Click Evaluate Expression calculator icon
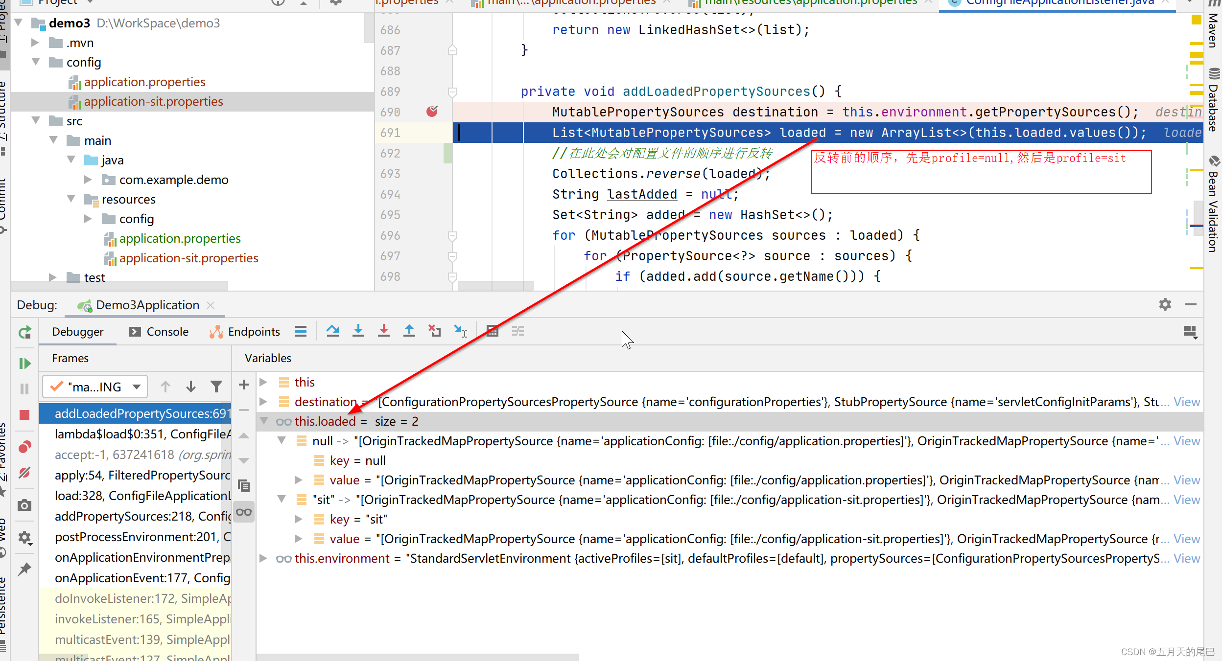 coord(493,331)
